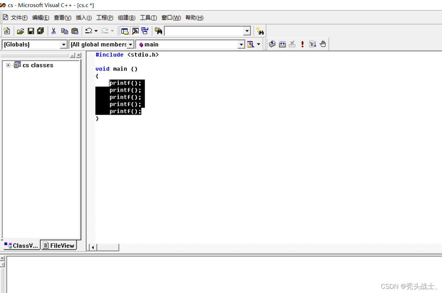Switch to the FileView tab
The width and height of the screenshot is (442, 293).
[x=59, y=245]
